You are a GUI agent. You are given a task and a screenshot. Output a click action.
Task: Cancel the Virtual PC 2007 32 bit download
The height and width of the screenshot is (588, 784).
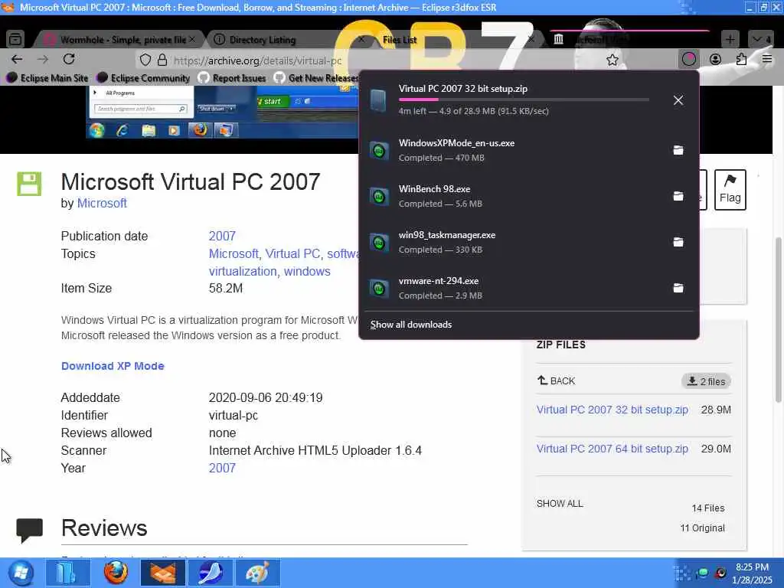(678, 100)
